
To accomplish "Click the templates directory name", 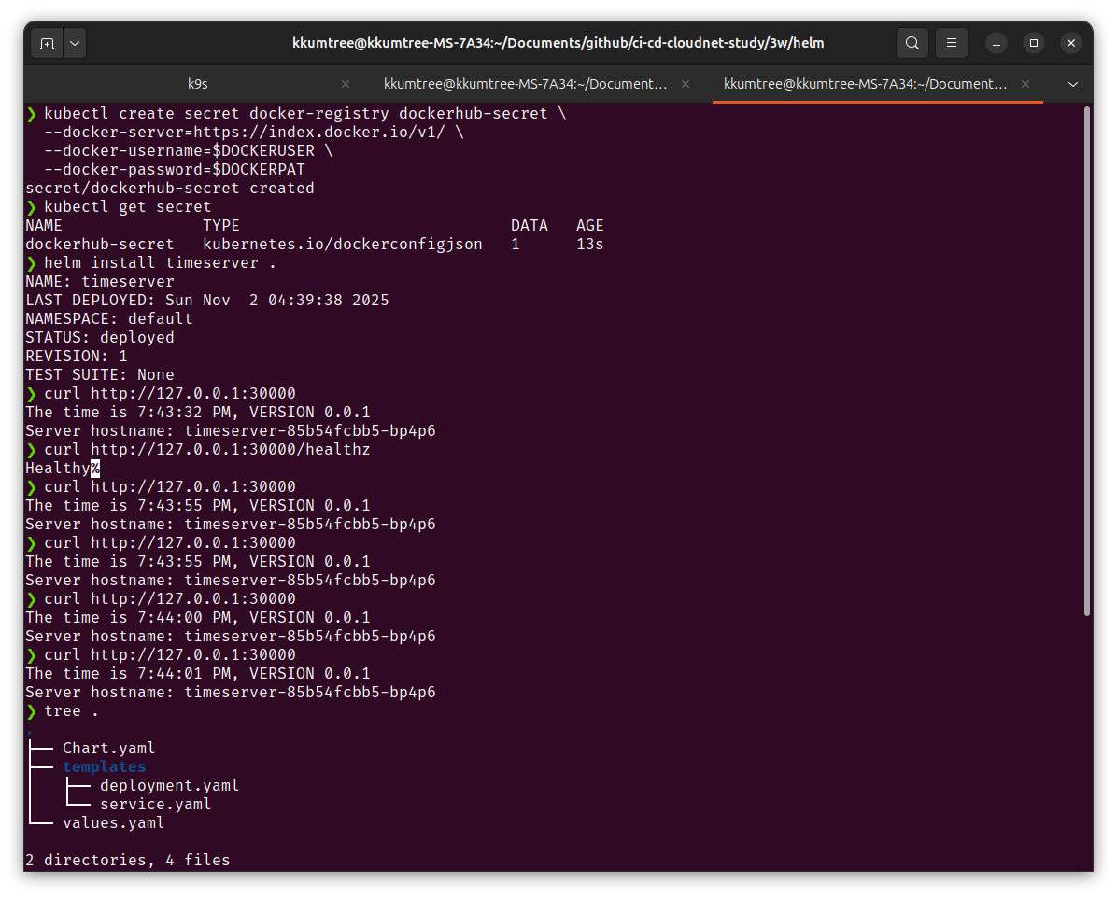I will click(104, 767).
